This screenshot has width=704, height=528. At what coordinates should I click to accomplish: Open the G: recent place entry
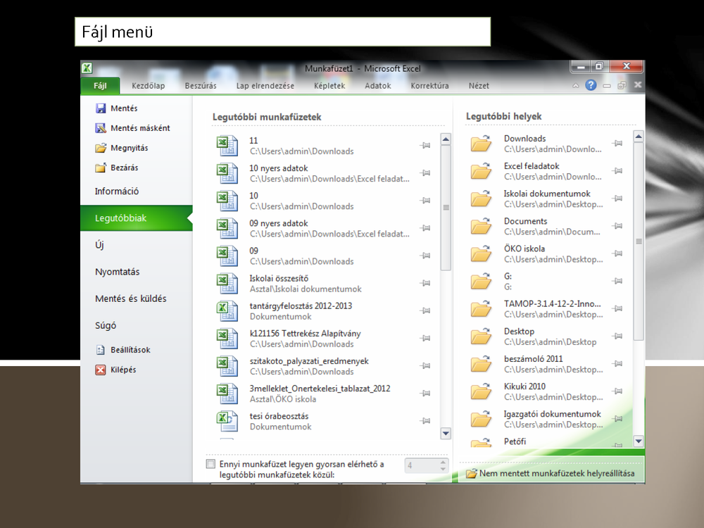click(x=547, y=282)
